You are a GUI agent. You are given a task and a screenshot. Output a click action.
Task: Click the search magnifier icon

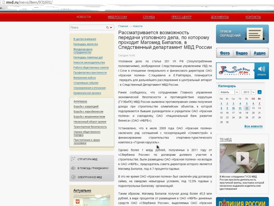pyautogui.click(x=107, y=28)
